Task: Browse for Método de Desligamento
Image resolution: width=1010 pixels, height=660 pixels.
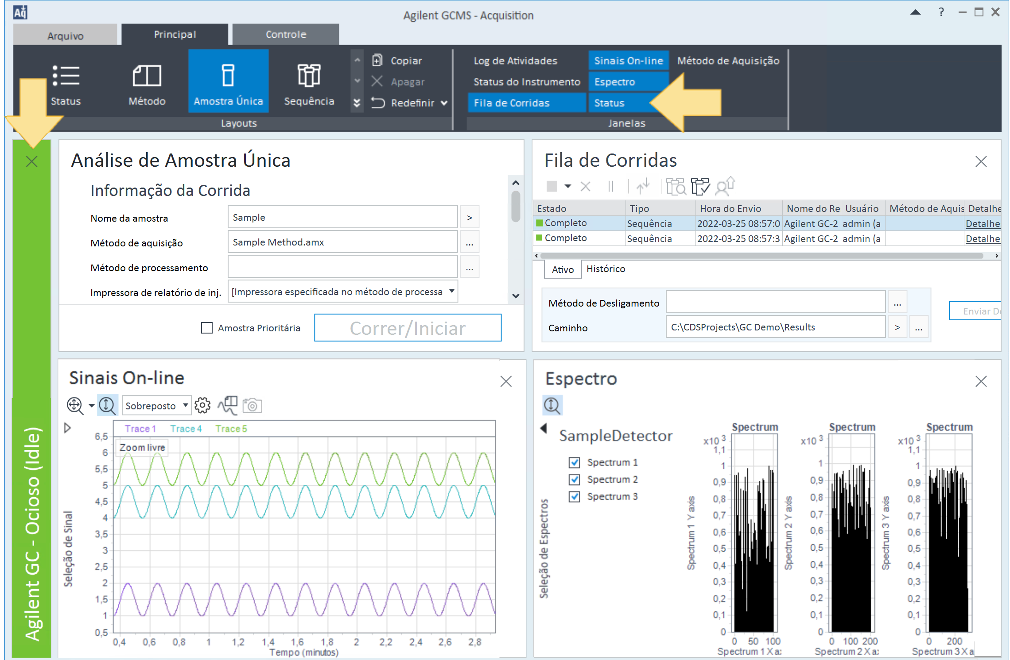Action: (x=897, y=303)
